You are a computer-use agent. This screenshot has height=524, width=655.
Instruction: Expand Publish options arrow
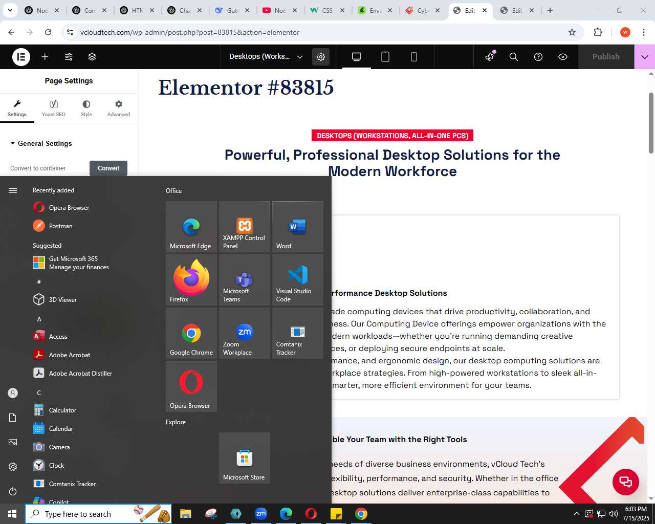pos(645,57)
